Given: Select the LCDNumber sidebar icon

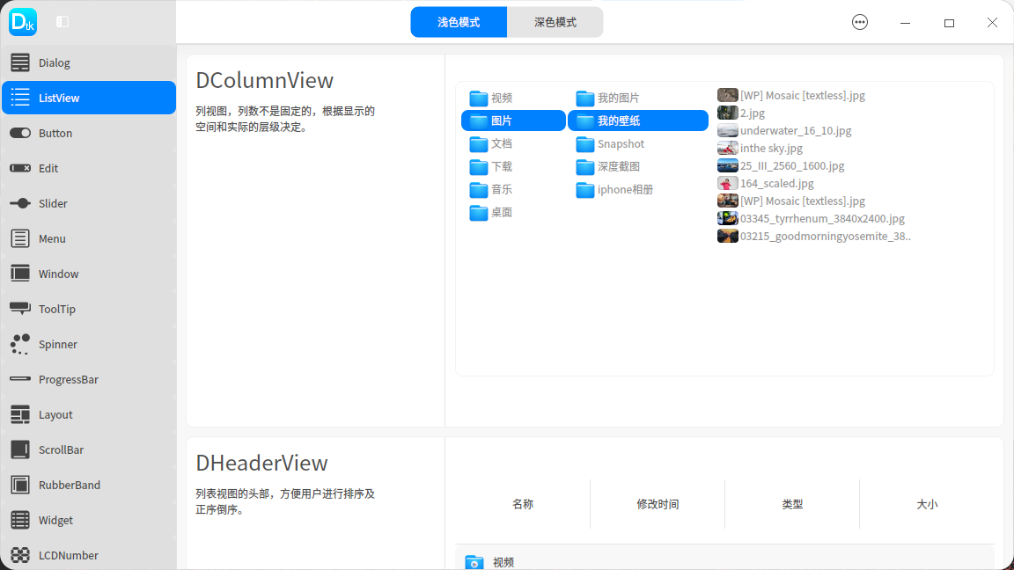Looking at the screenshot, I should coord(21,555).
